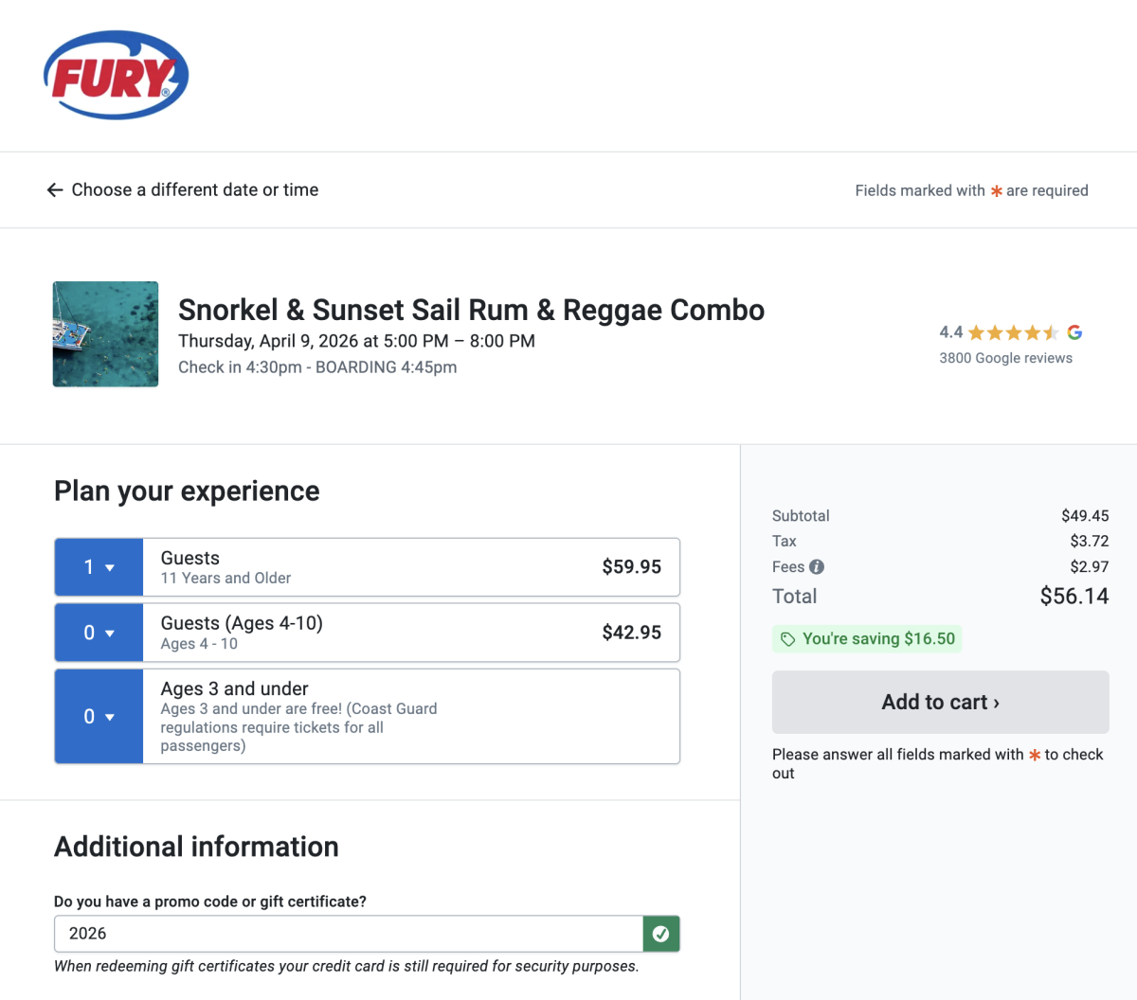Click the 3800 Google reviews text

point(1005,358)
